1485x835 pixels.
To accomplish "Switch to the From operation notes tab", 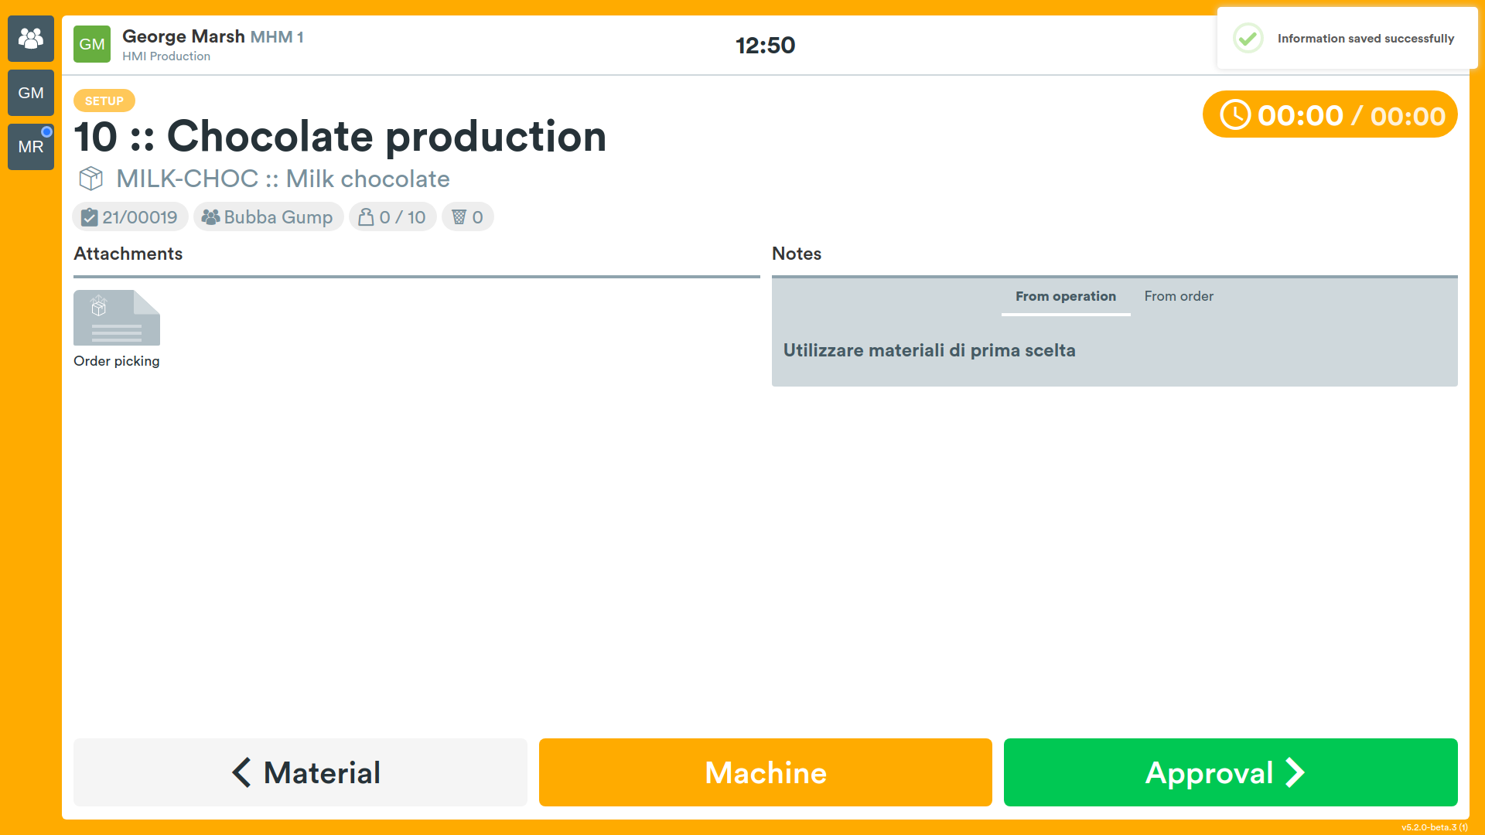I will pyautogui.click(x=1065, y=297).
